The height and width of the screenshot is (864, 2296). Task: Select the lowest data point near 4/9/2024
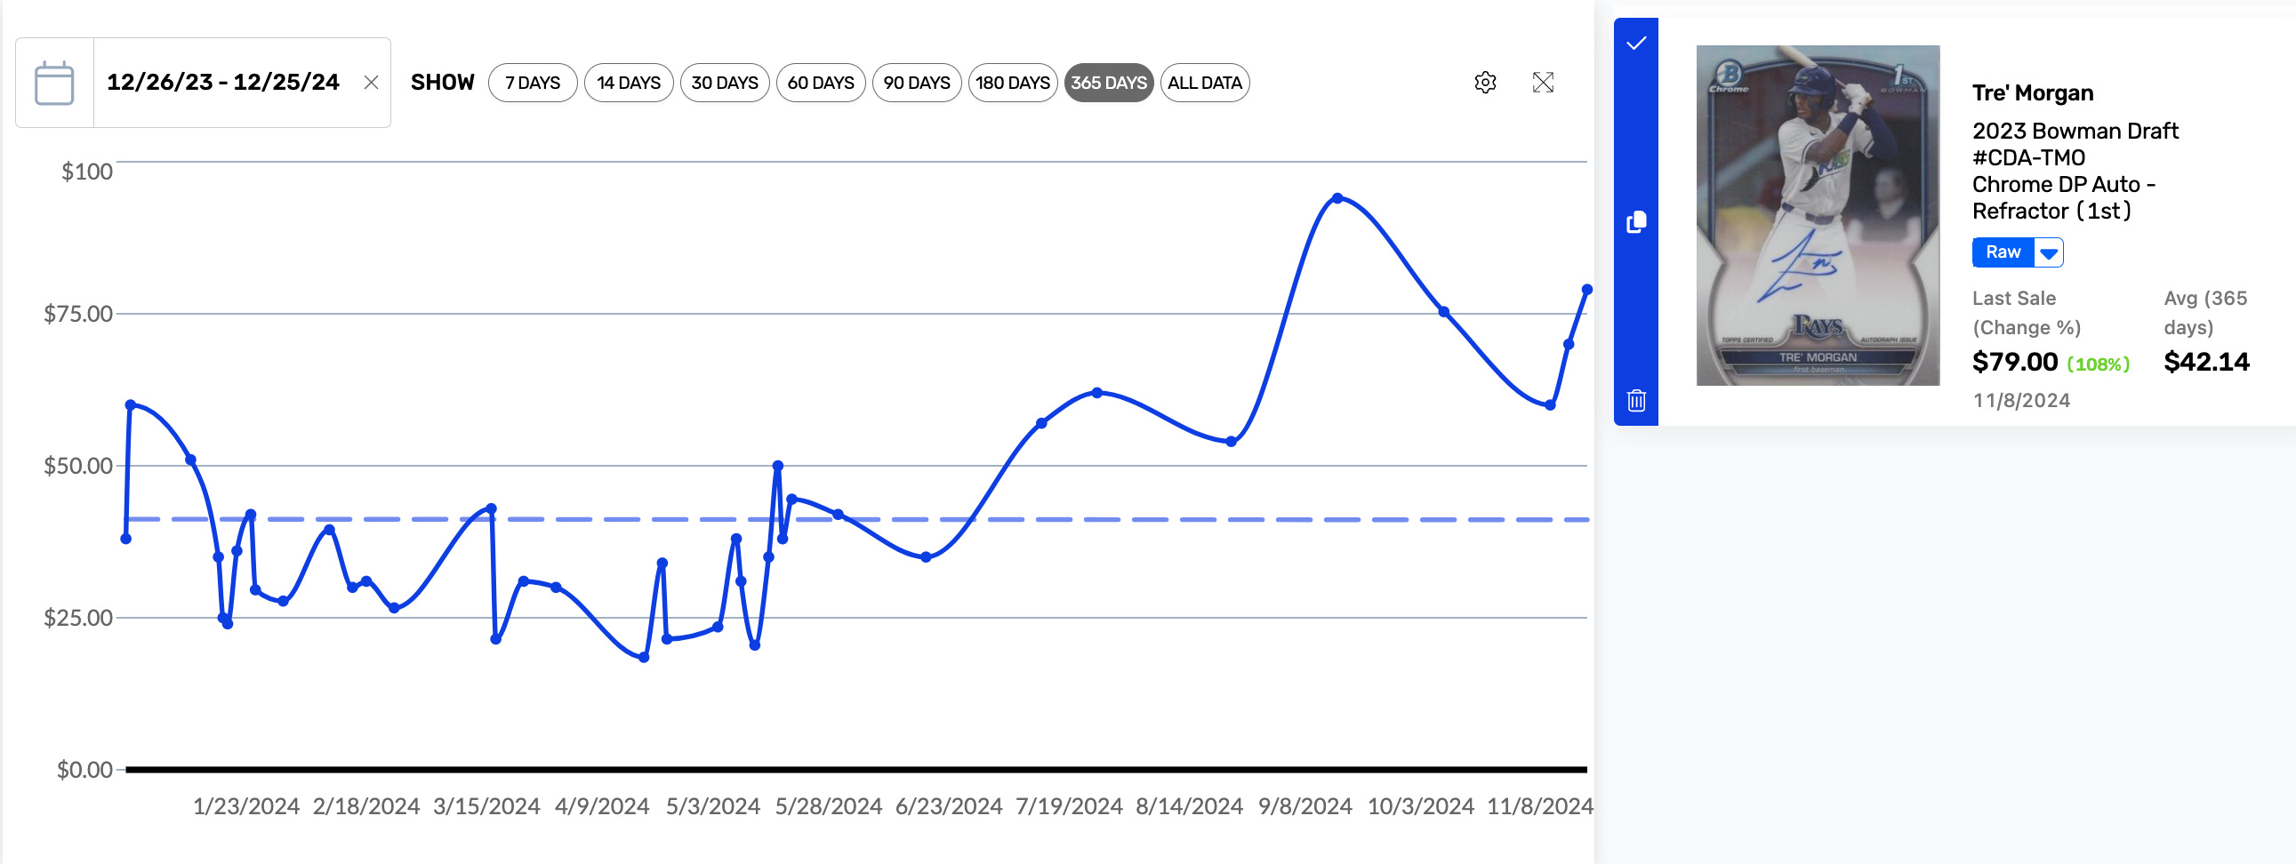[x=644, y=658]
